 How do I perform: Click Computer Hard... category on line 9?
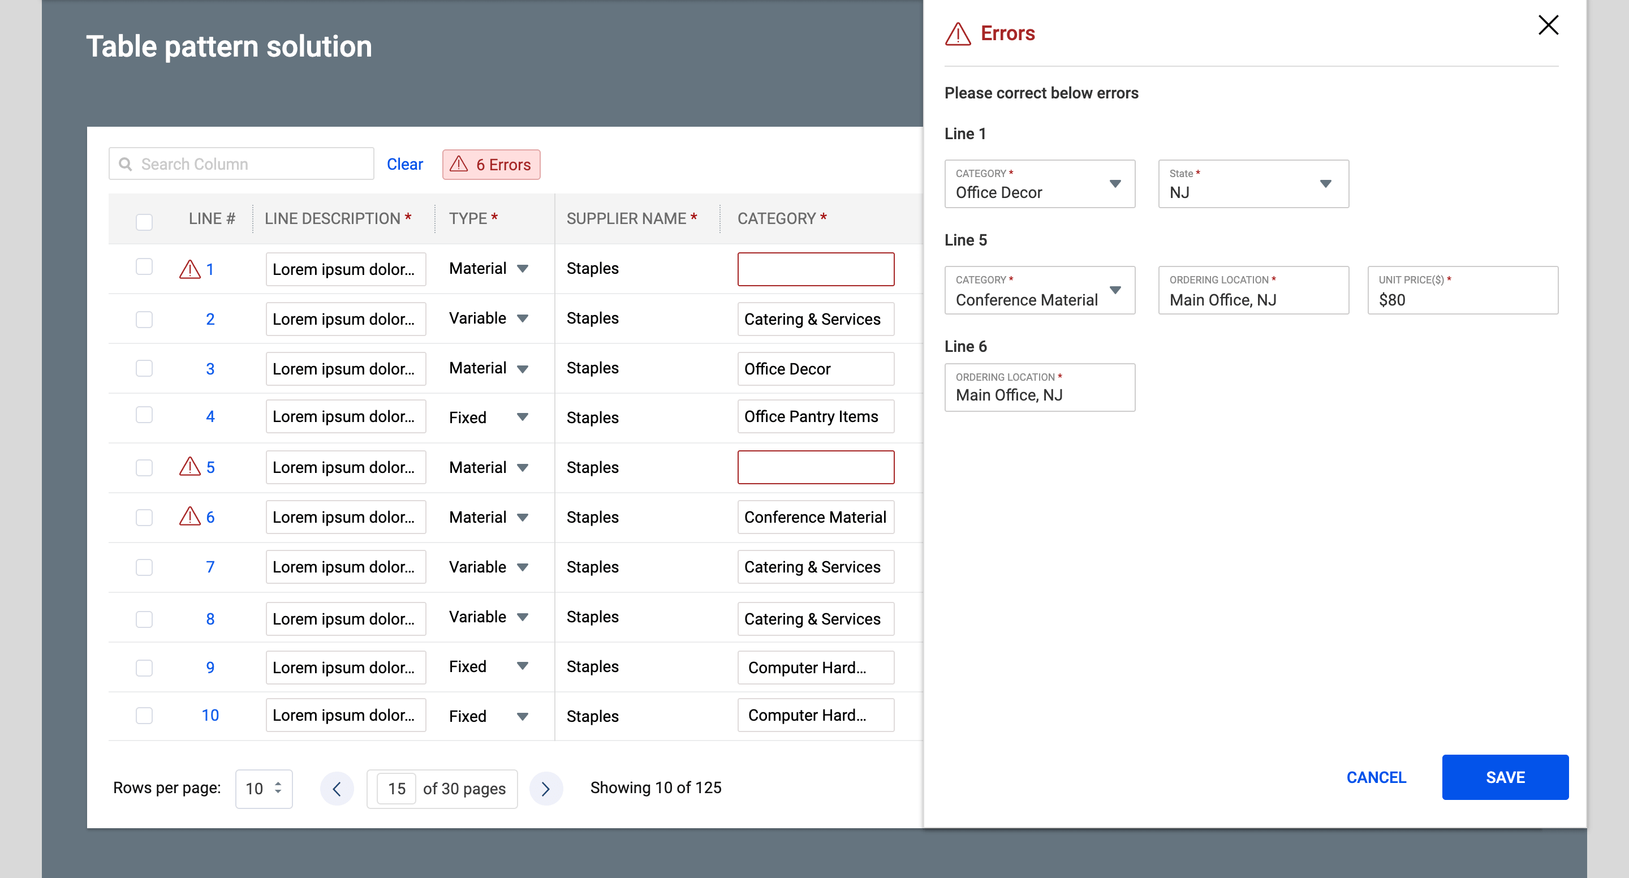pos(816,668)
